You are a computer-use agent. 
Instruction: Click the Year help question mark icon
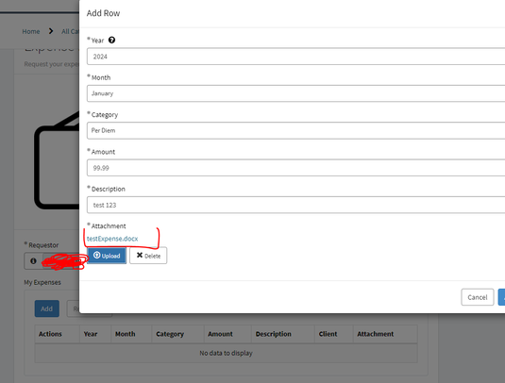111,41
